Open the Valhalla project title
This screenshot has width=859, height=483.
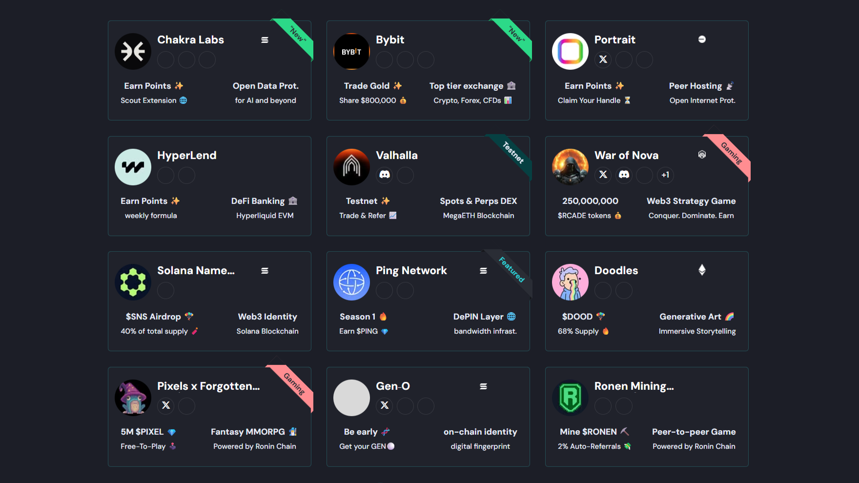tap(397, 156)
